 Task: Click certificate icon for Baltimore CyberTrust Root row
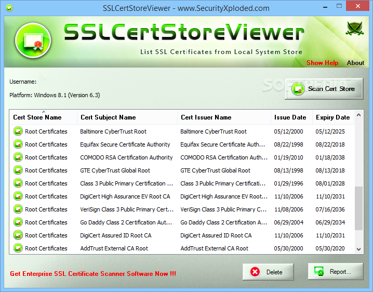18,131
